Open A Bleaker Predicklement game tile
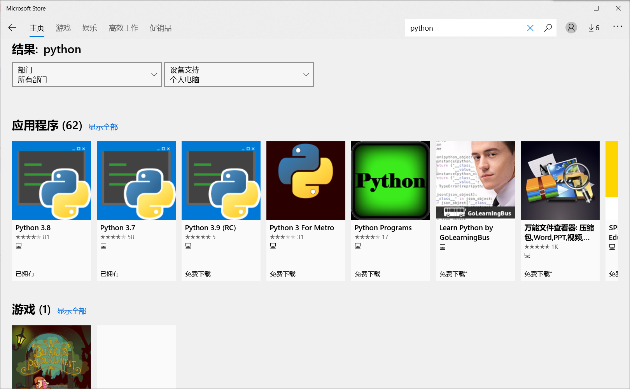630x389 pixels. tap(51, 357)
